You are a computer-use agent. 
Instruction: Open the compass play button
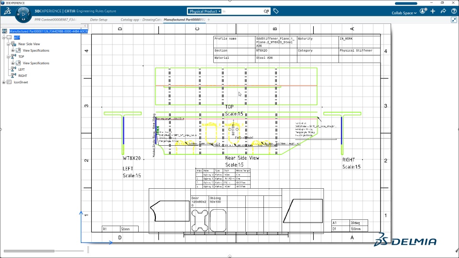23,14
